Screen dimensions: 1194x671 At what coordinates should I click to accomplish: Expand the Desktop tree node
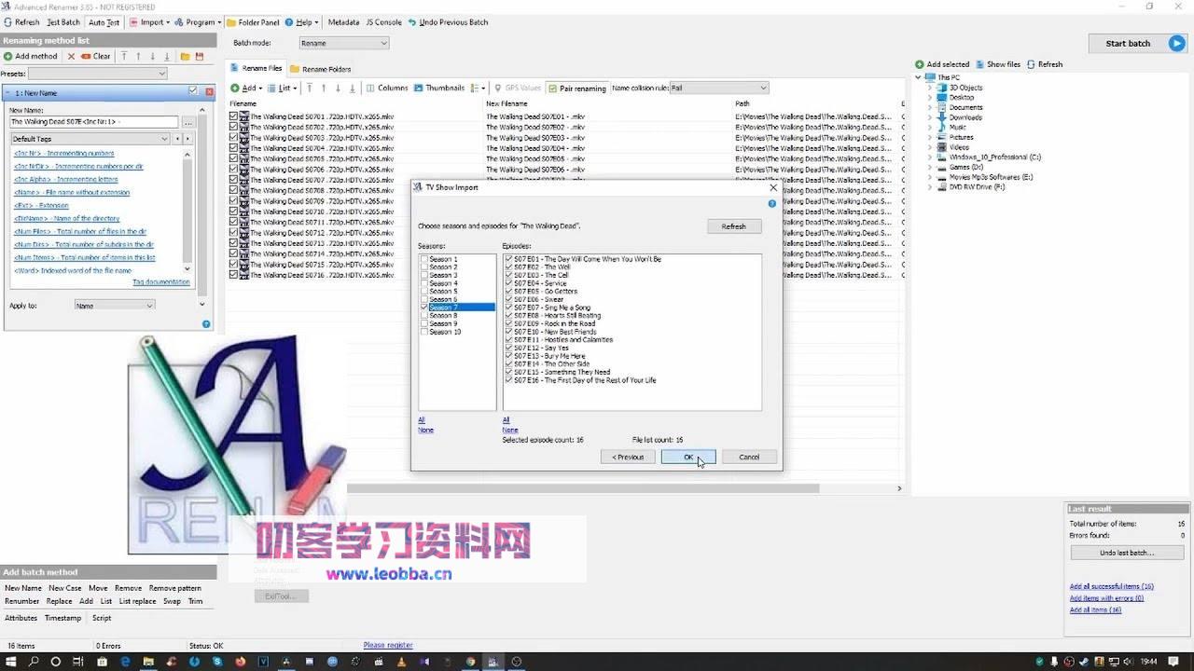(929, 98)
